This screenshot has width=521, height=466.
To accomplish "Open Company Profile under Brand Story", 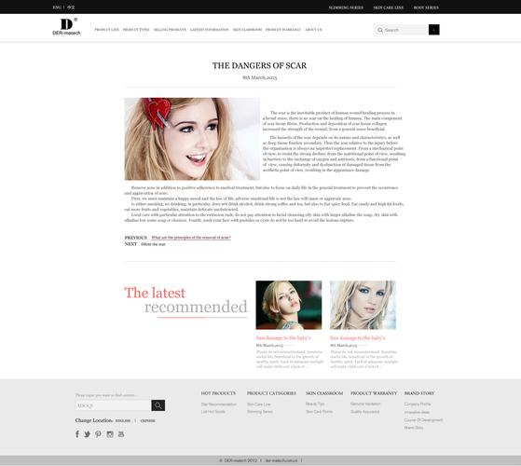I will (418, 404).
